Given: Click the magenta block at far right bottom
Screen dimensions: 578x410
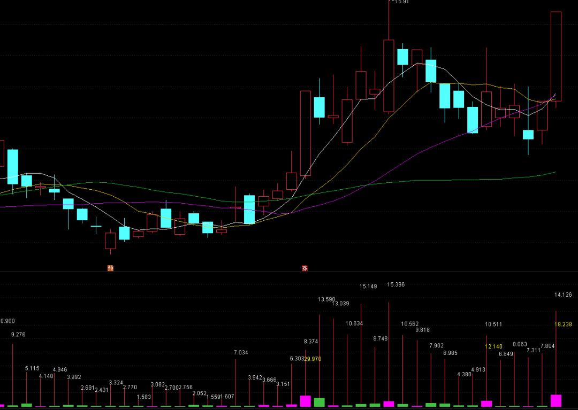Looking at the screenshot, I should (556, 400).
